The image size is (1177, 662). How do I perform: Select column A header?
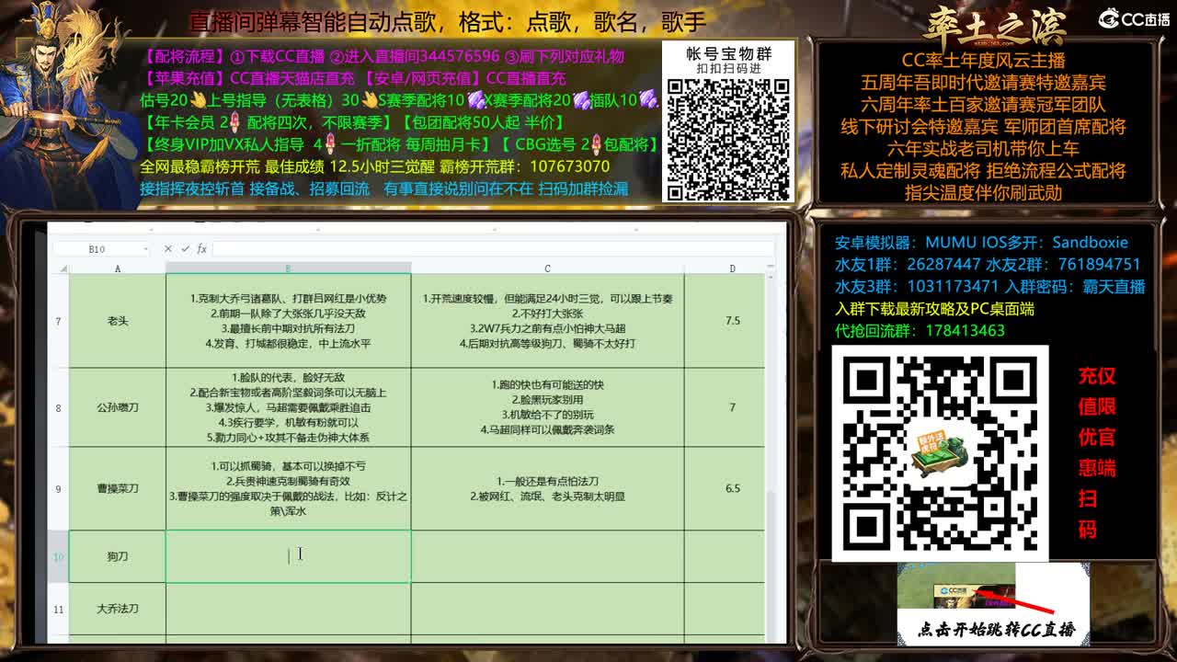[118, 268]
